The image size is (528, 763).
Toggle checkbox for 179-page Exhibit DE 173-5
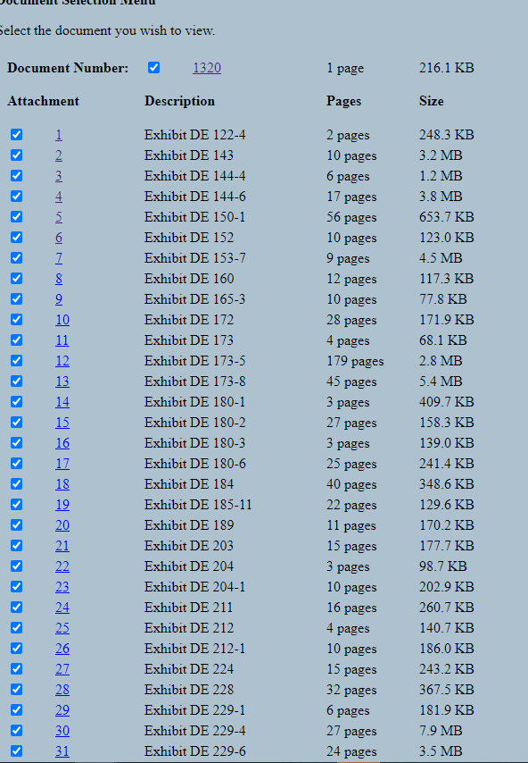[x=17, y=361]
